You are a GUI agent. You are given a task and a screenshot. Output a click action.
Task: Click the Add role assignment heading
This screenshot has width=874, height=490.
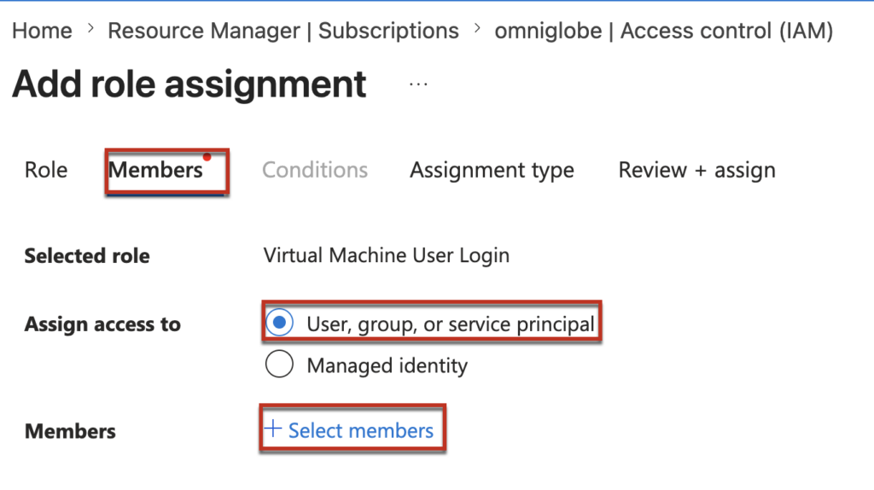(189, 85)
